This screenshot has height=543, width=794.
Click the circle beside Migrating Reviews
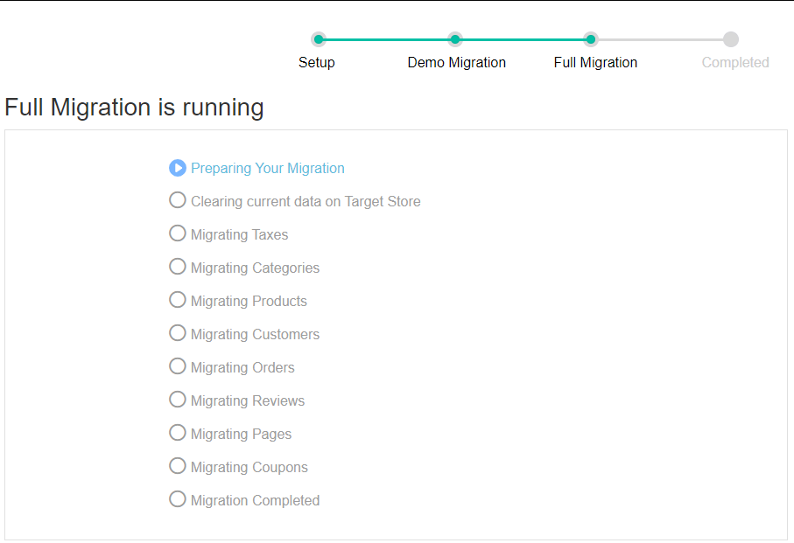[x=178, y=400]
